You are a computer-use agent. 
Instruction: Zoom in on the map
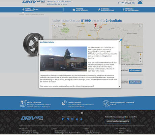(x=141, y=58)
